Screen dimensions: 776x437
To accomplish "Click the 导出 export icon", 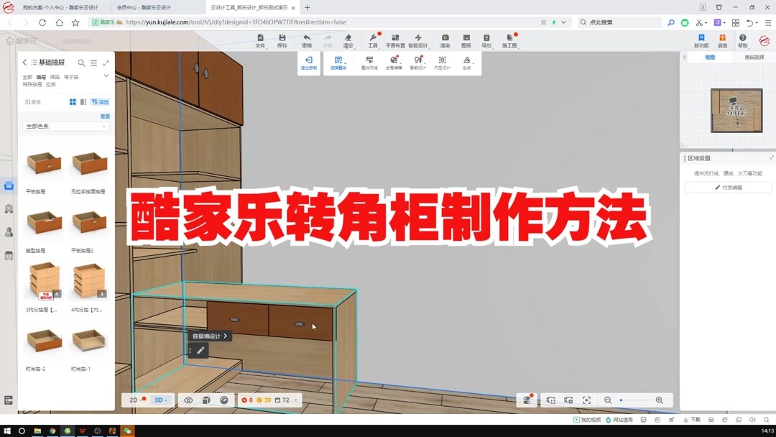I will pos(486,40).
